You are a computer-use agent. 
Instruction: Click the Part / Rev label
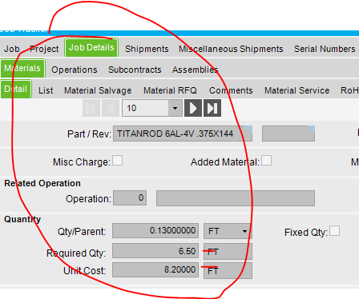[x=89, y=134]
